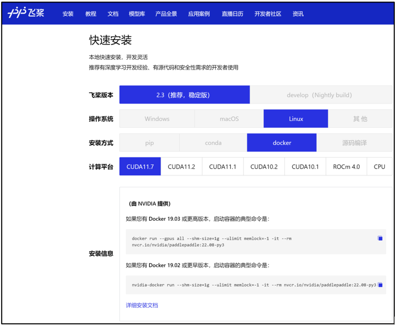Open the 安装 navigation menu
The image size is (397, 326).
click(x=68, y=14)
